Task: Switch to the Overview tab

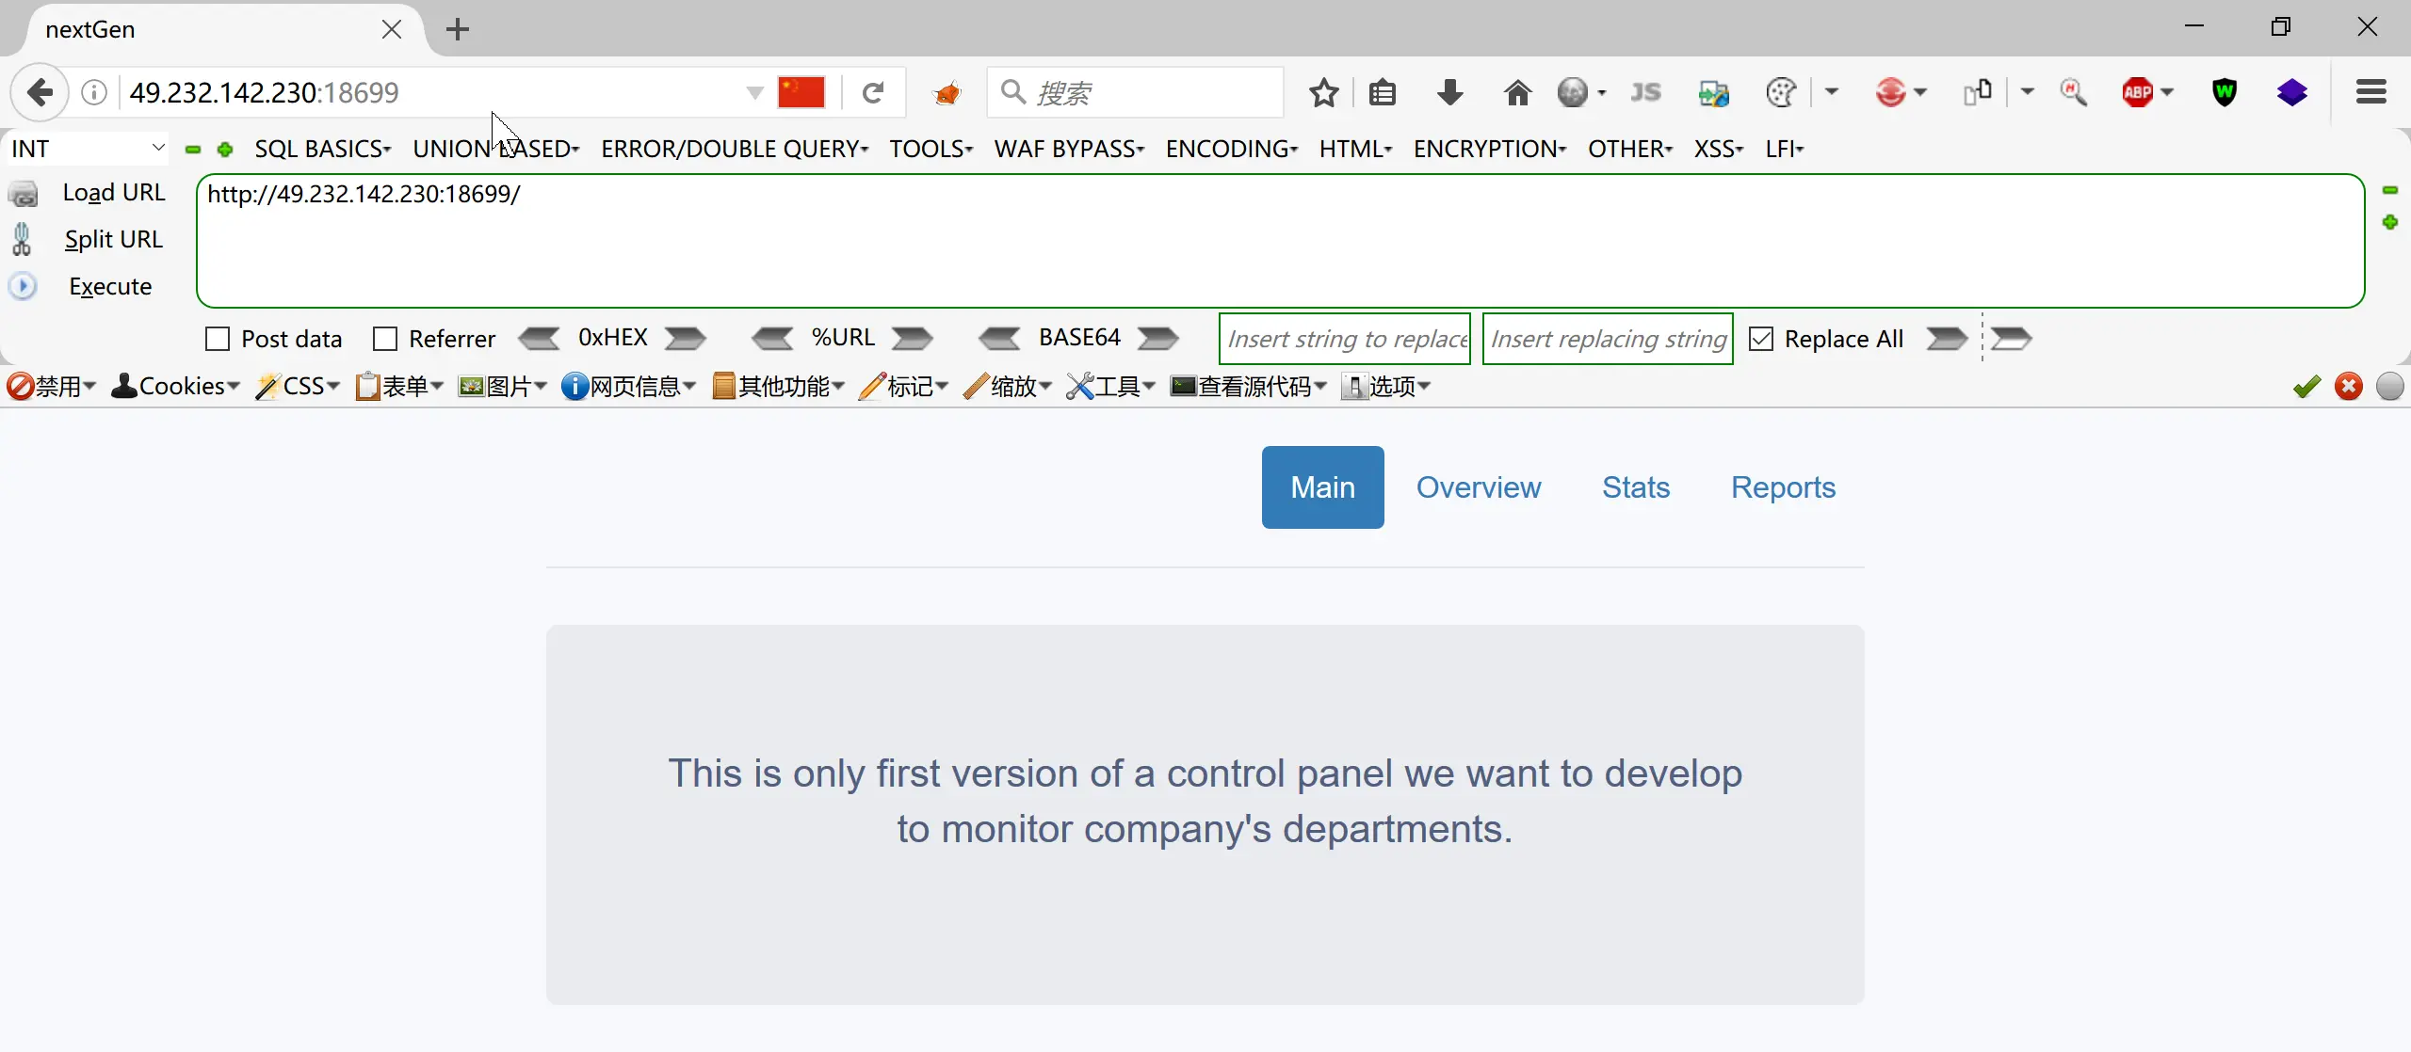Action: 1478,487
